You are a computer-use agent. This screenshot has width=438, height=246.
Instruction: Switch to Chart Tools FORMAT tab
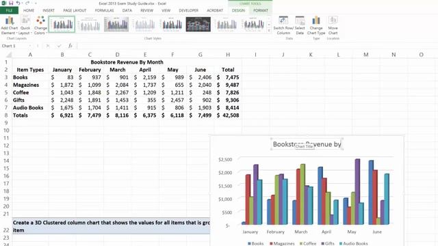261,10
